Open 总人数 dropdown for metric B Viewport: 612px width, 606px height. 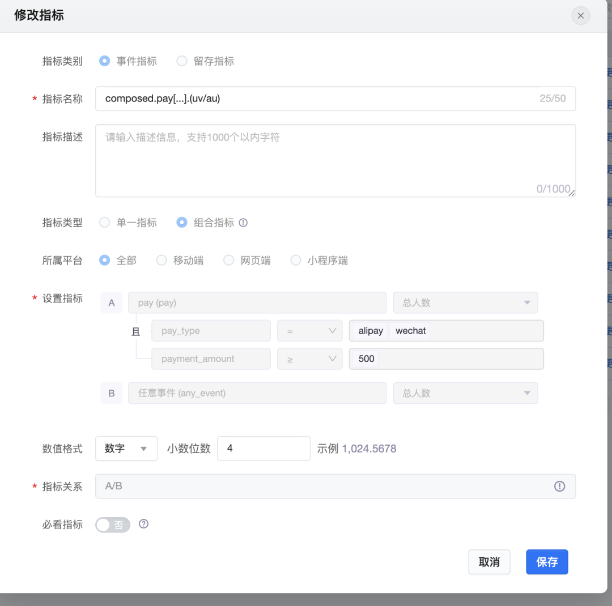[x=465, y=393]
